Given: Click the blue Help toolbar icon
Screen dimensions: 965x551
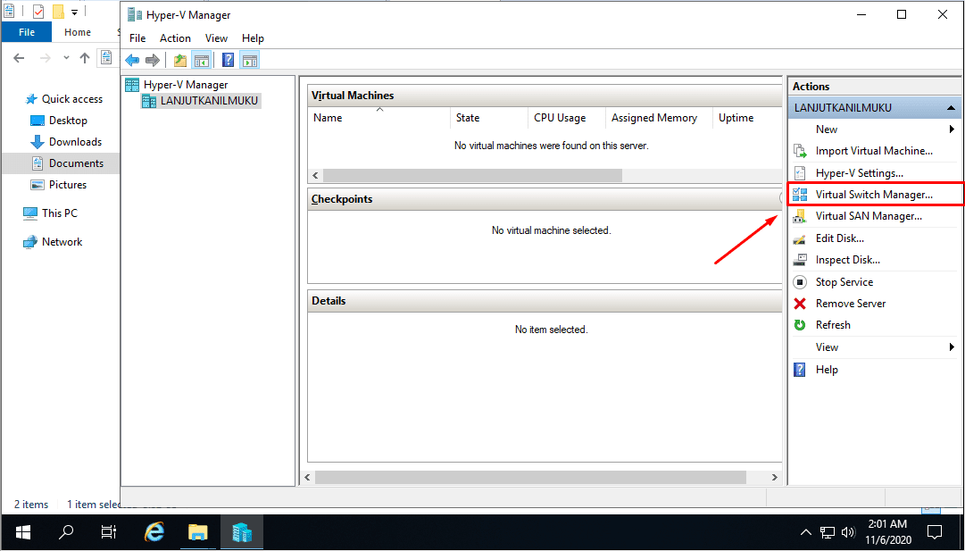Looking at the screenshot, I should point(229,60).
